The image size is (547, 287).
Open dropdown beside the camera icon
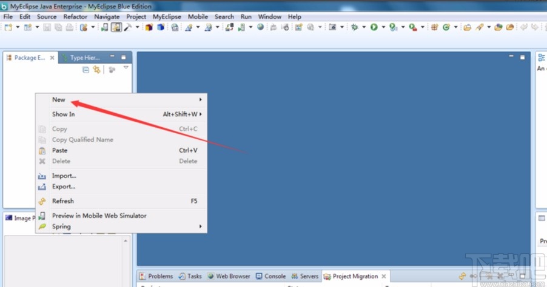coord(342,27)
